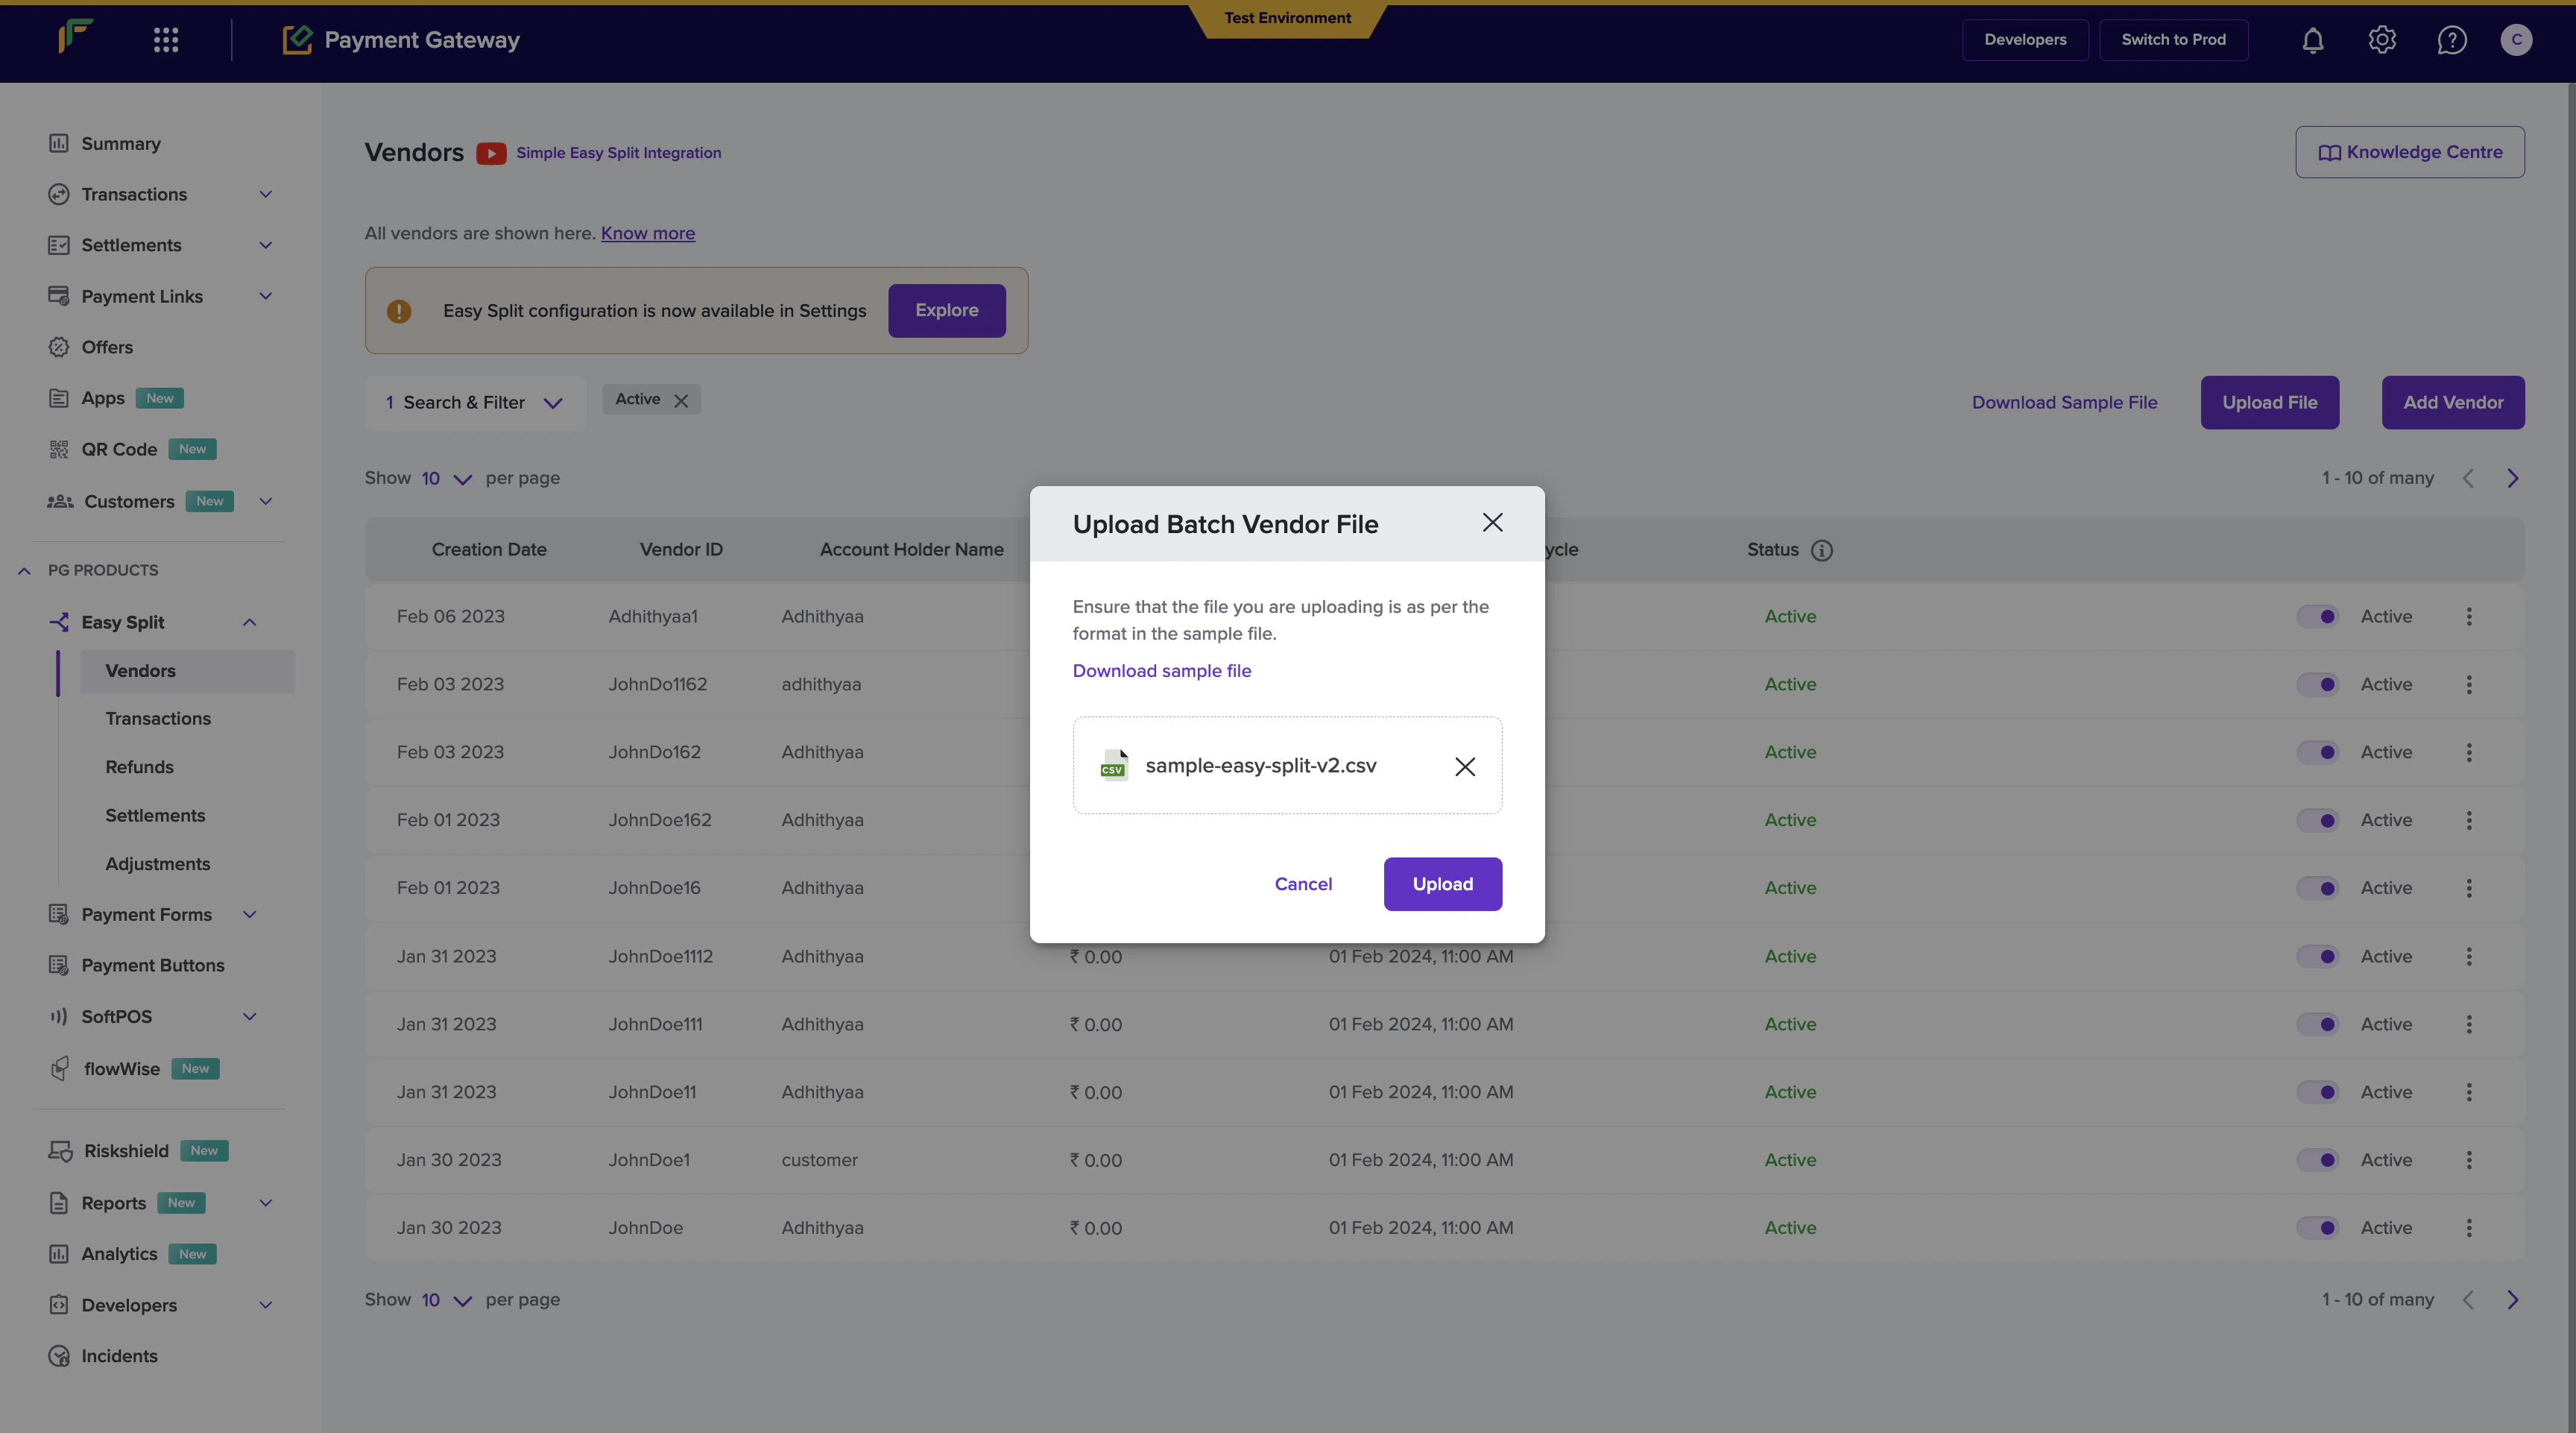Click the help question mark icon

pyautogui.click(x=2451, y=40)
